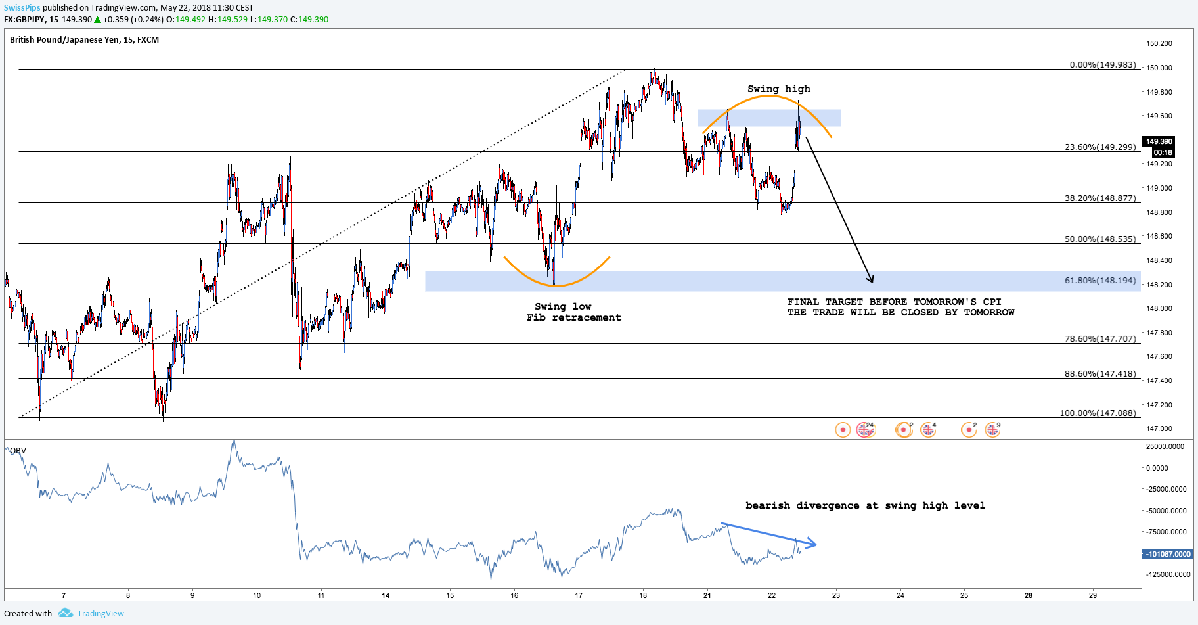Image resolution: width=1198 pixels, height=625 pixels.
Task: Click date 18 on the time axis
Action: pyautogui.click(x=643, y=595)
